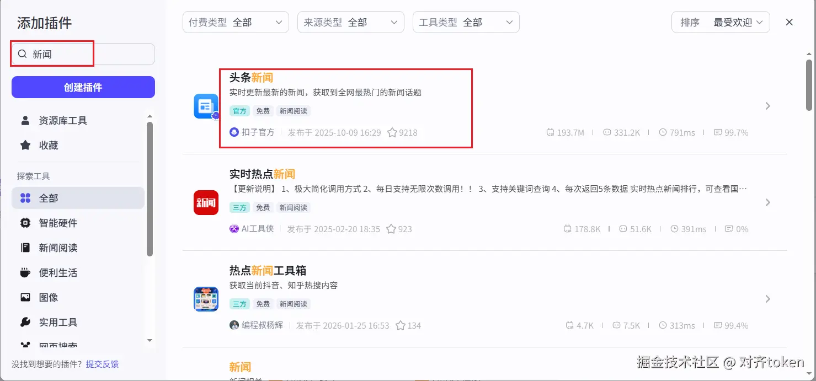Click the 三方 tag on 实时热点新闻
The image size is (816, 381).
[x=239, y=207]
